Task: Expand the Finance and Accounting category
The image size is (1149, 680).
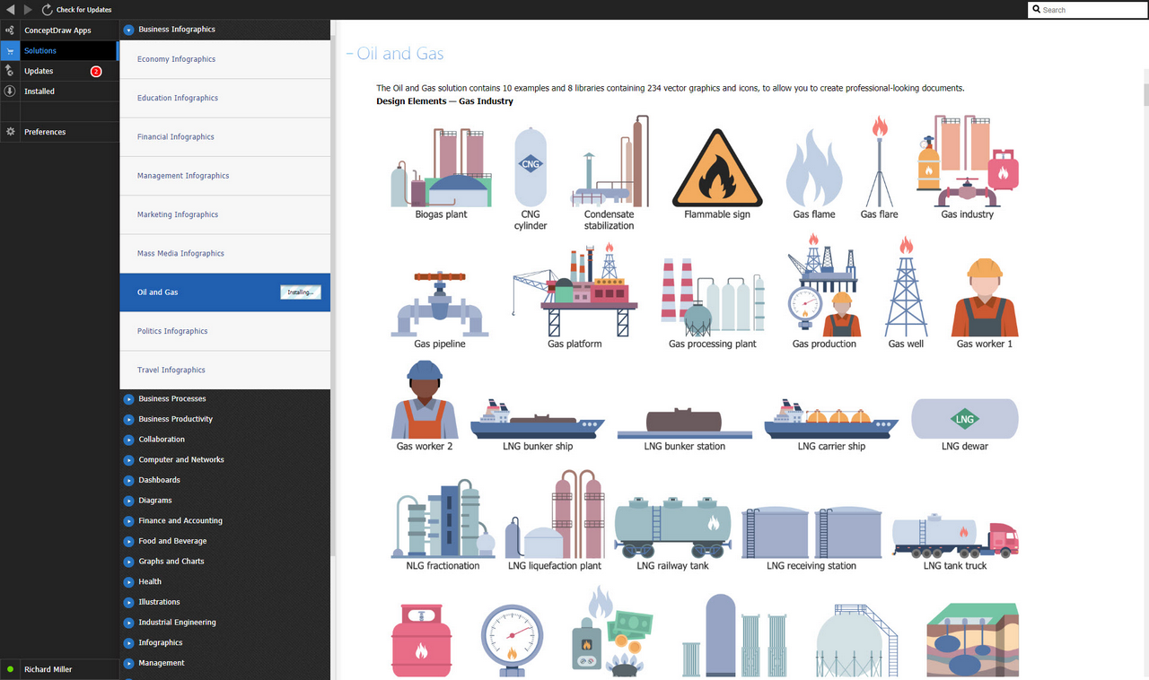Action: 128,521
